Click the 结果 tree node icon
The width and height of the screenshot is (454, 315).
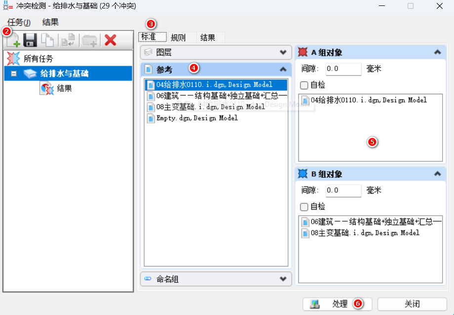[47, 88]
